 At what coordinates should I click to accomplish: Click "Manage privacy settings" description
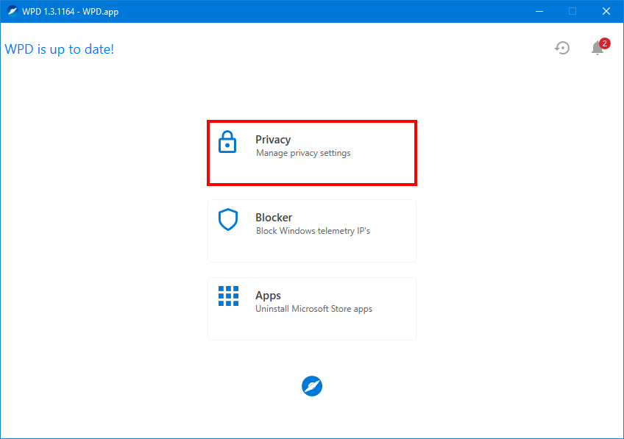point(303,153)
